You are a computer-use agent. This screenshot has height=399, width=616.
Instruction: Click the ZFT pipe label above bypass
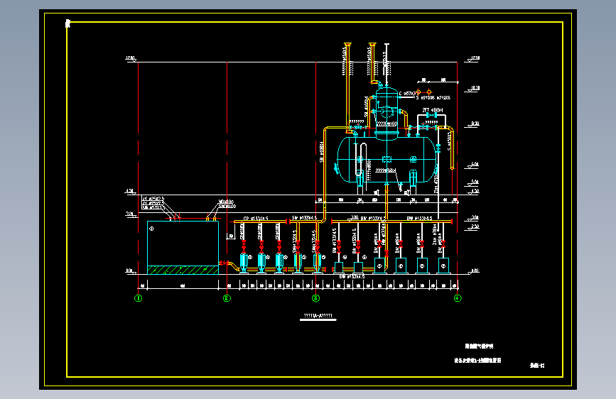click(433, 110)
